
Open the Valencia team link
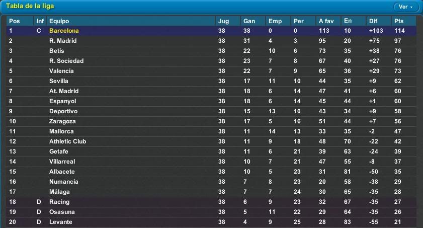[61, 71]
